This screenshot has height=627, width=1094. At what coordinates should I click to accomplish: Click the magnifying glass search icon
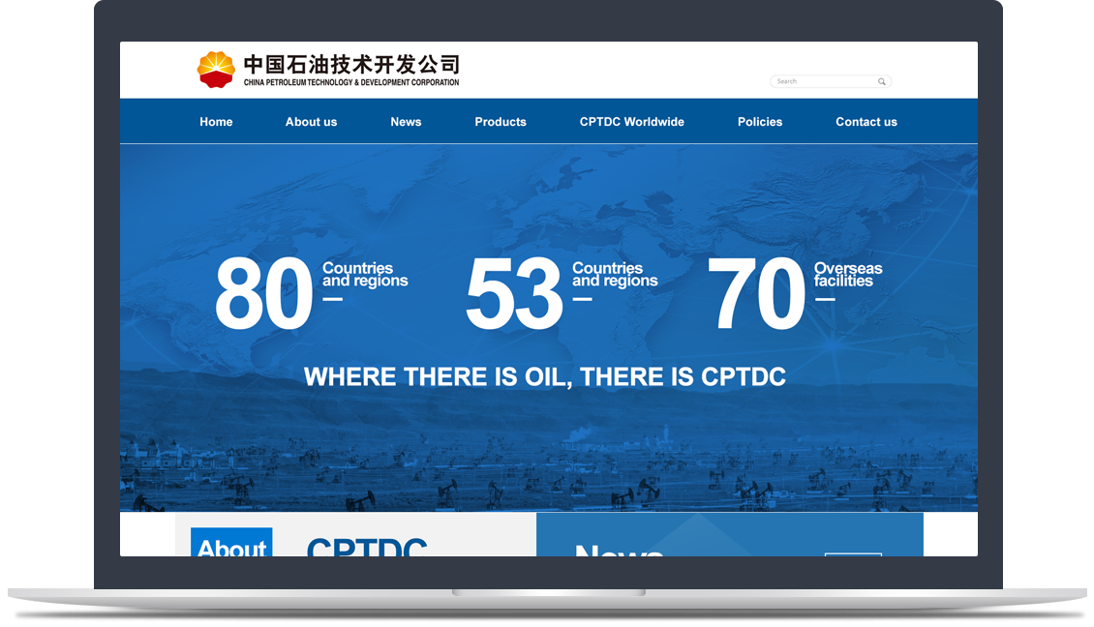tap(881, 81)
